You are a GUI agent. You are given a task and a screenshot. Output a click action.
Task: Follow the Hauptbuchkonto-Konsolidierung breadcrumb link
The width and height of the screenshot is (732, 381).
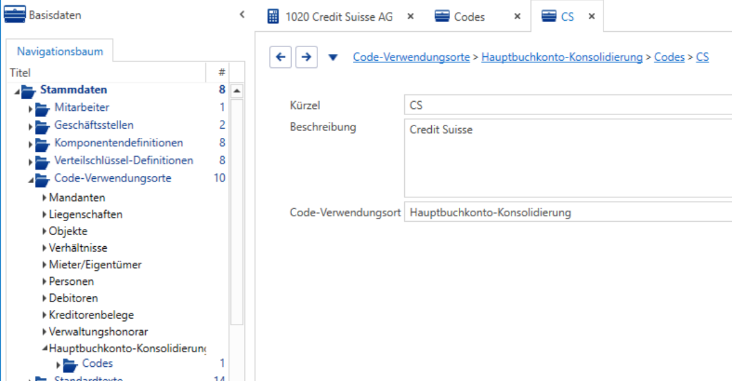[x=562, y=57]
